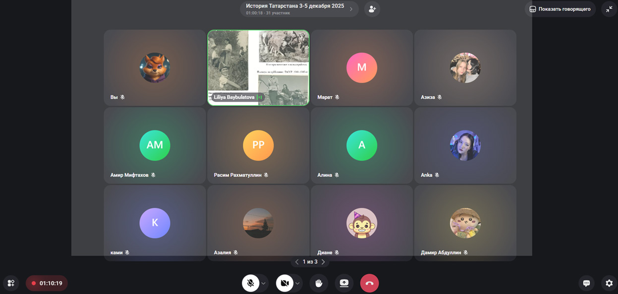Expand camera options arrow
Screen dimensions: 618x294
[297, 283]
